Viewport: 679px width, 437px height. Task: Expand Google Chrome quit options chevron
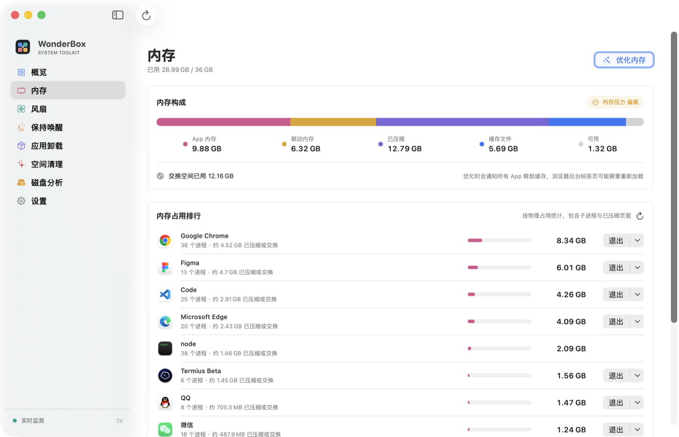(x=637, y=241)
